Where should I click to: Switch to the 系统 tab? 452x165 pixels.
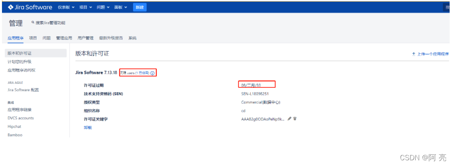[x=133, y=38]
